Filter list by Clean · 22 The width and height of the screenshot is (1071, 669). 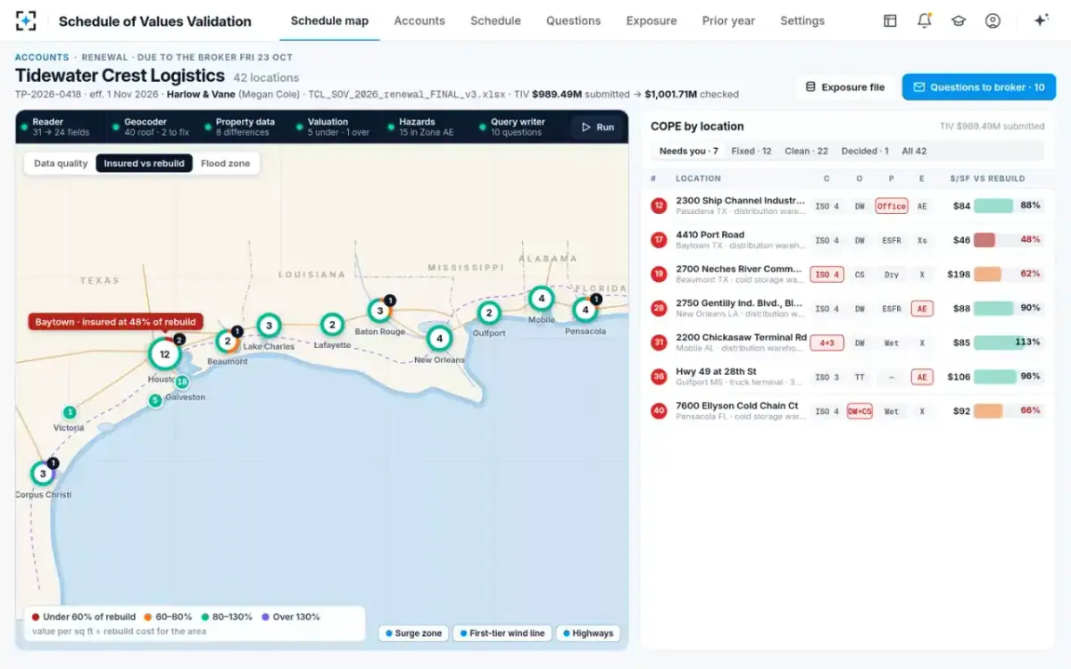(806, 151)
